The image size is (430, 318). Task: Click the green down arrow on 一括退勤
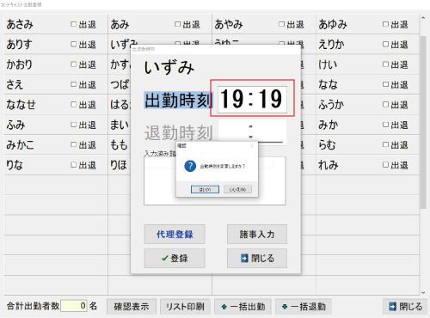(x=285, y=307)
